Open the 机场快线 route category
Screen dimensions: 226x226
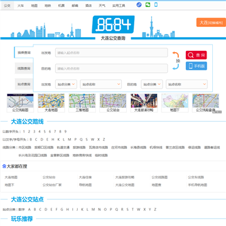(156, 148)
